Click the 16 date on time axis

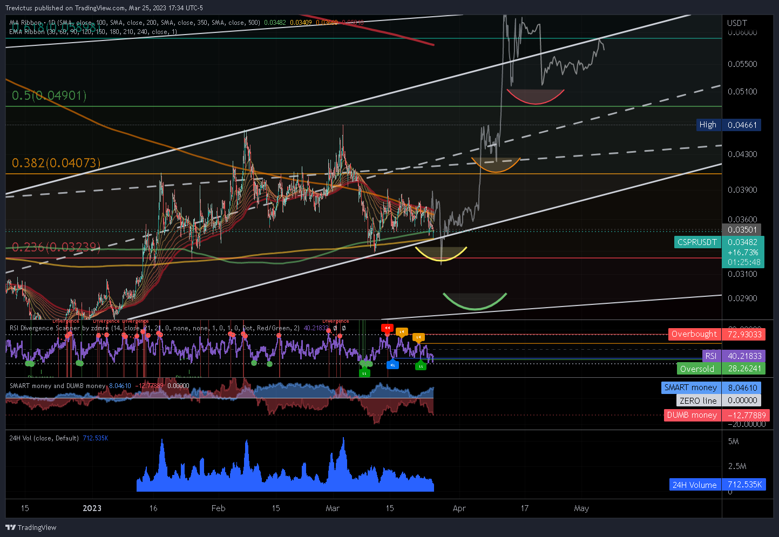(153, 508)
